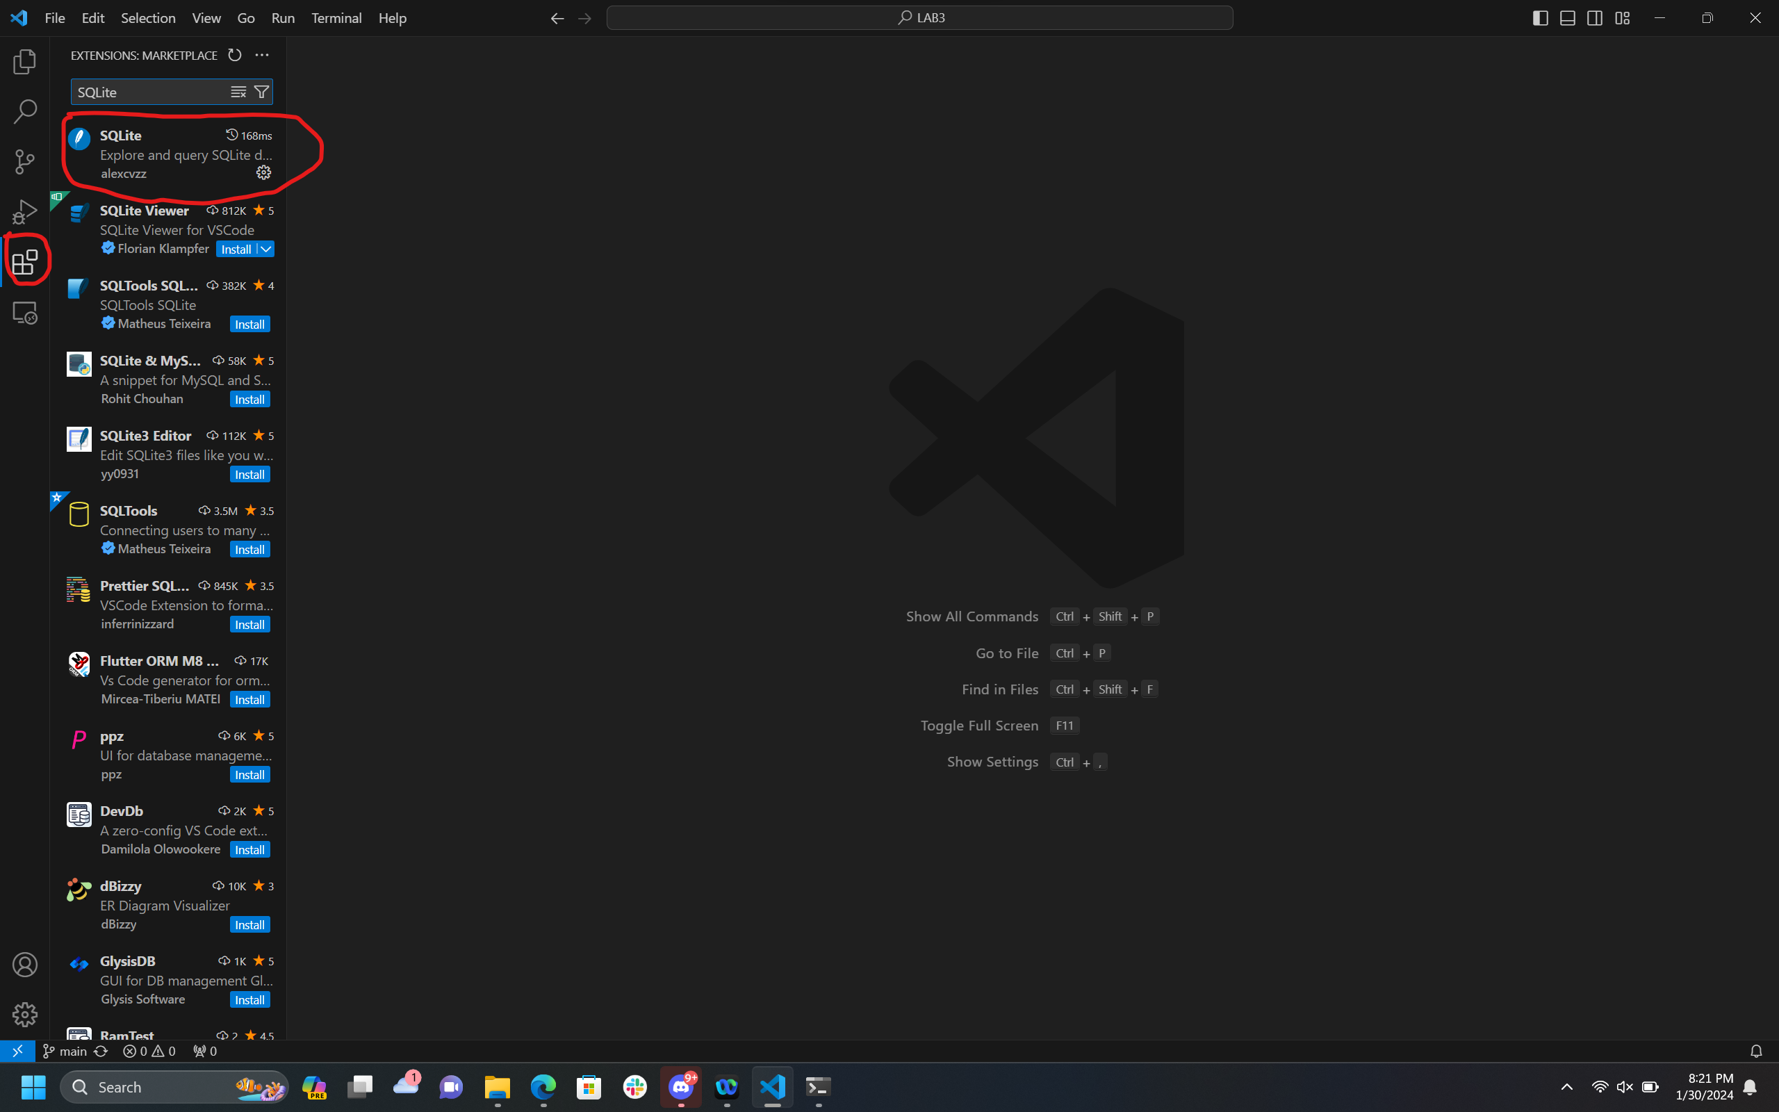
Task: Click the clear extensions search results icon
Action: (x=238, y=92)
